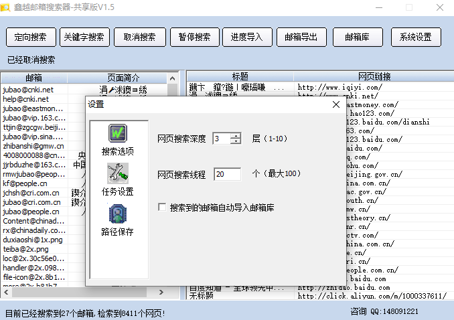Click the 取消搜索 button

click(140, 37)
